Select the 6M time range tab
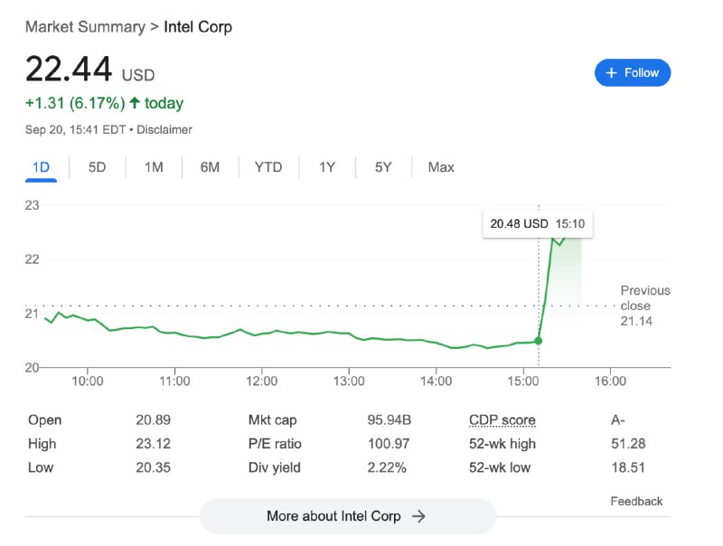This screenshot has width=723, height=546. click(210, 166)
